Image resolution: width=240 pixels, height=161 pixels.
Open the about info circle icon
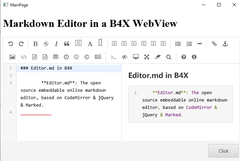click(194, 57)
